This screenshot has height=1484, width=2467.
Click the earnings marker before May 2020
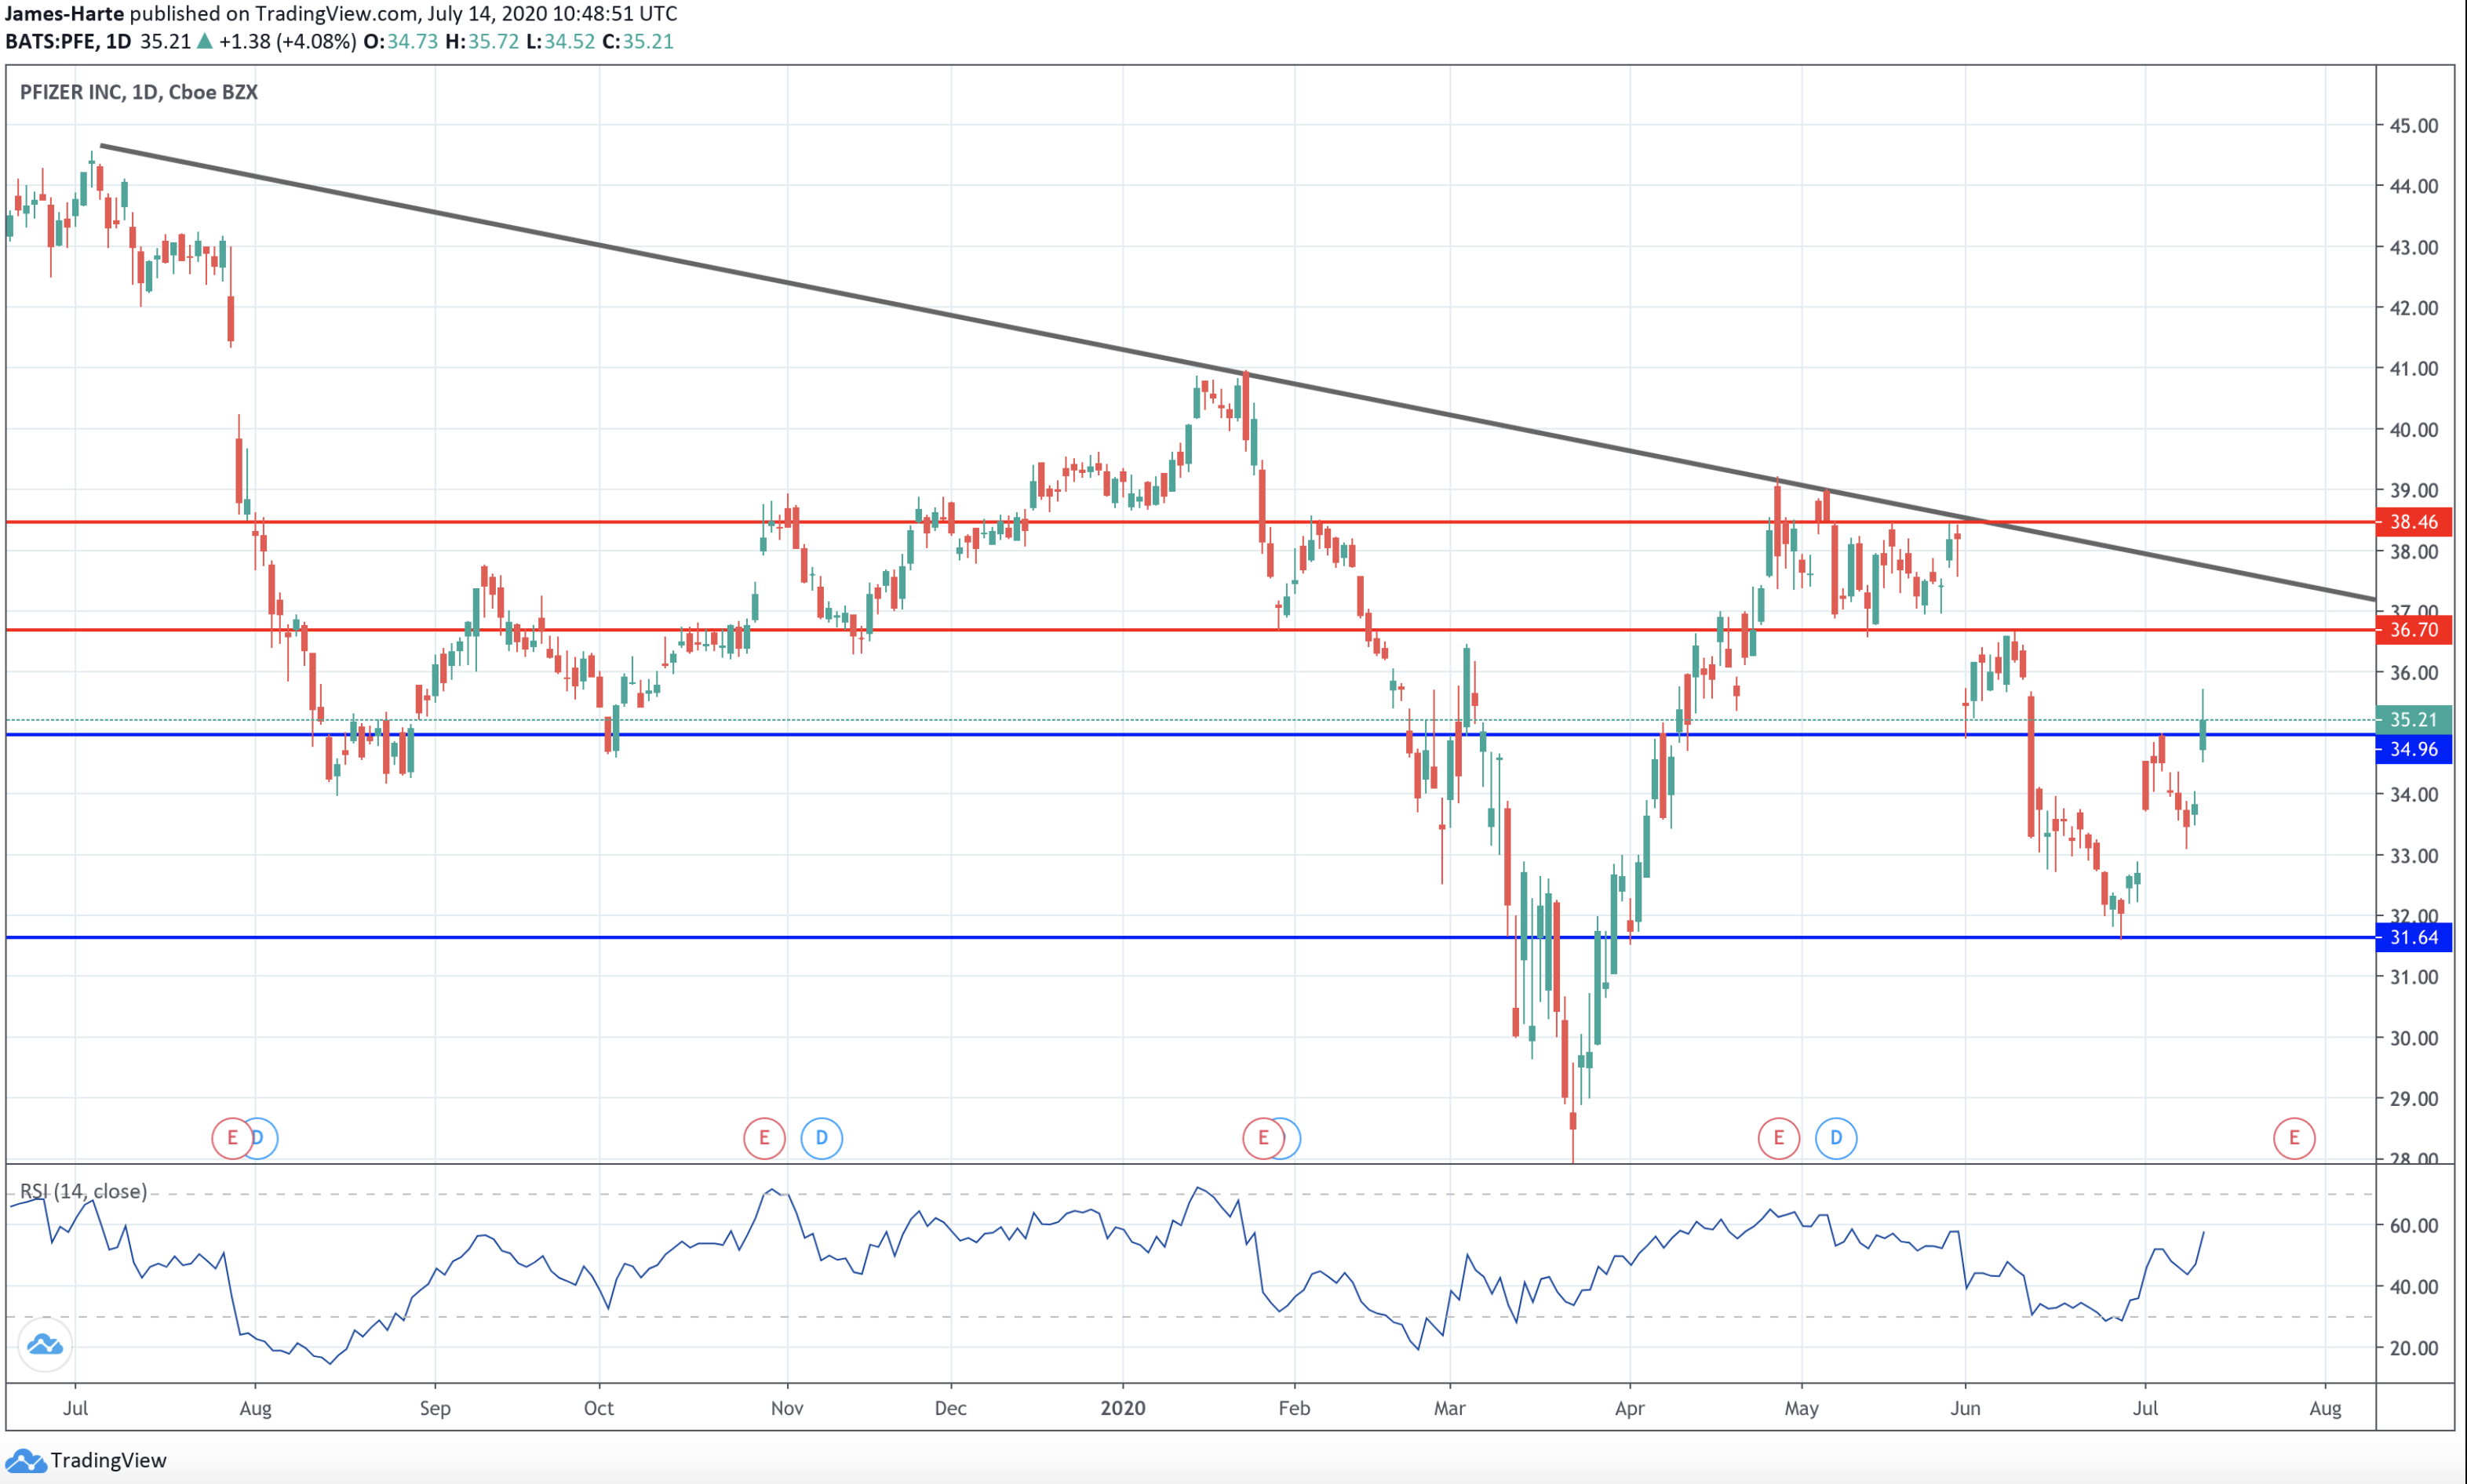[1779, 1138]
